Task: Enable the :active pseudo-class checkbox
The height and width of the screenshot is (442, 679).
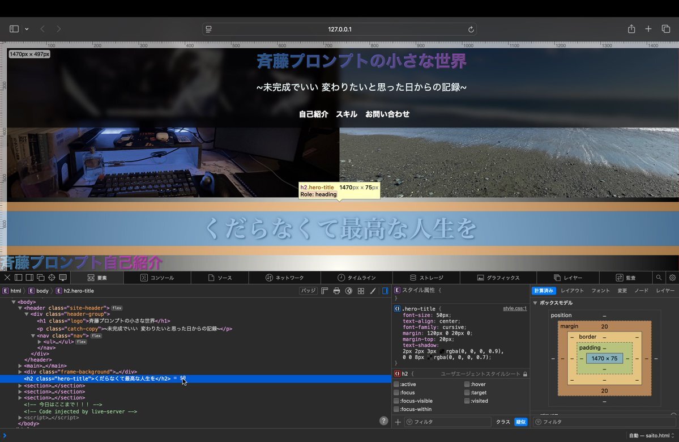Action: coord(396,384)
